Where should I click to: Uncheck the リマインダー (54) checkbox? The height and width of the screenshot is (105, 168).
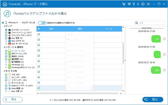6,80
